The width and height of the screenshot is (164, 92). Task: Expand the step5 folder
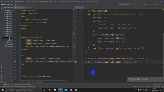click(x=5, y=21)
